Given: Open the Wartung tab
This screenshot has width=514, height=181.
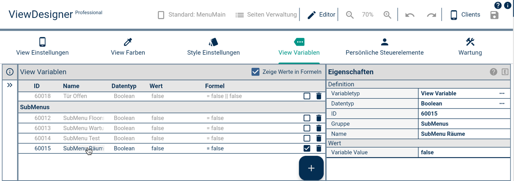Looking at the screenshot, I should tap(470, 47).
